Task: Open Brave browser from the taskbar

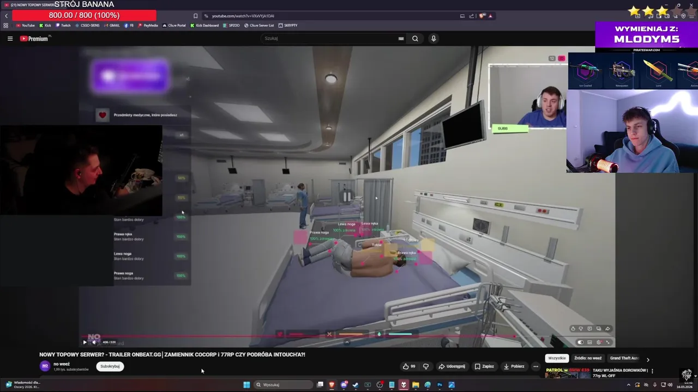Action: [x=332, y=385]
